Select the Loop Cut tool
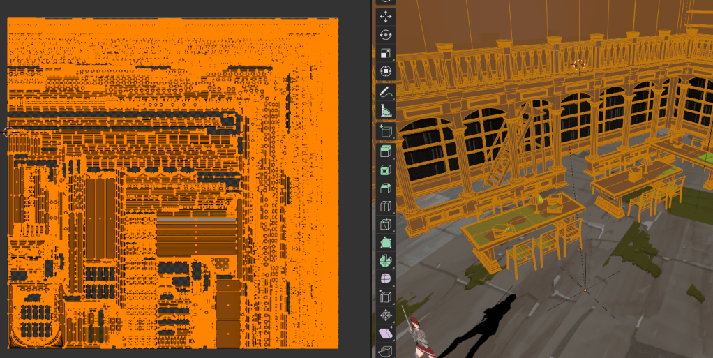Viewport: 713px width, 358px height. tap(385, 207)
